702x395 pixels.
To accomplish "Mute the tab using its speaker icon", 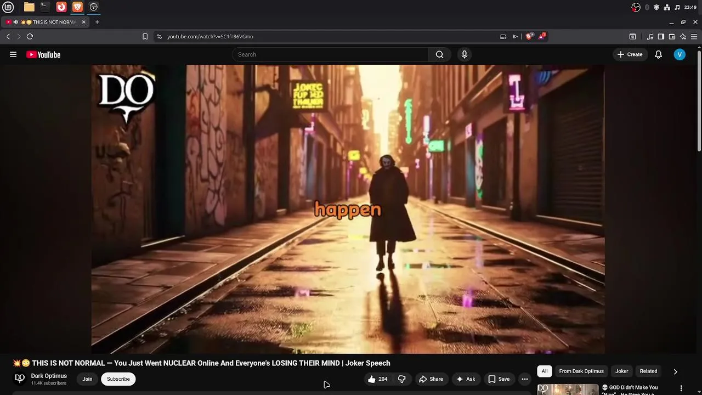I will click(x=15, y=22).
